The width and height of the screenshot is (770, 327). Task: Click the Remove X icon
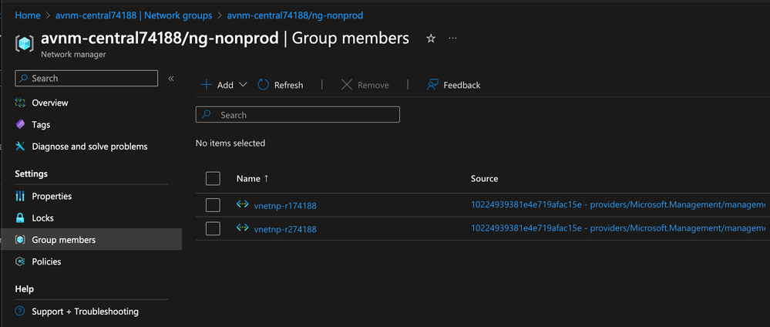click(347, 85)
